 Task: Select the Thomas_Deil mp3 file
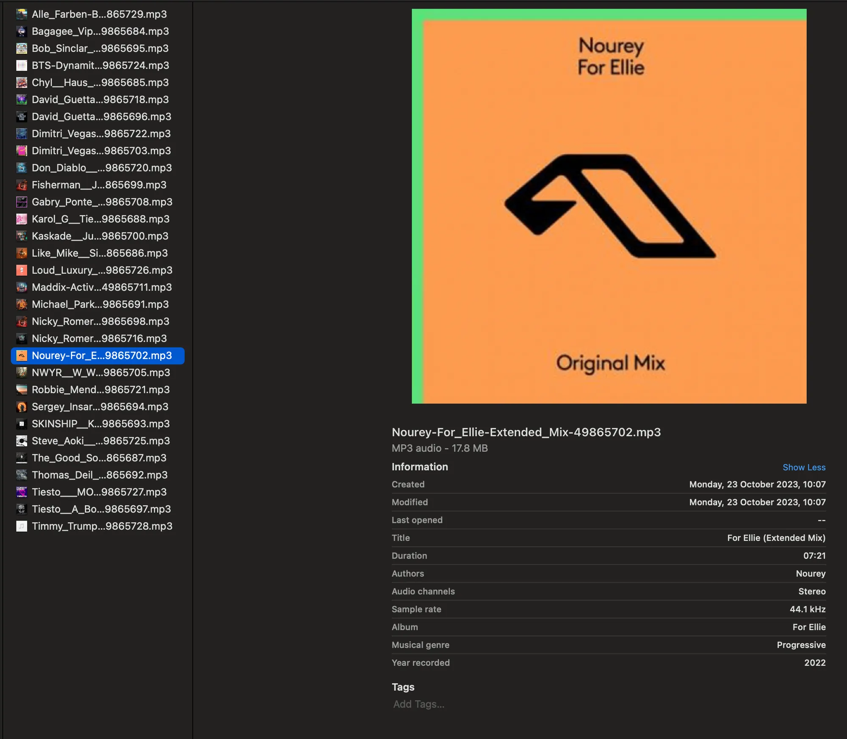99,475
